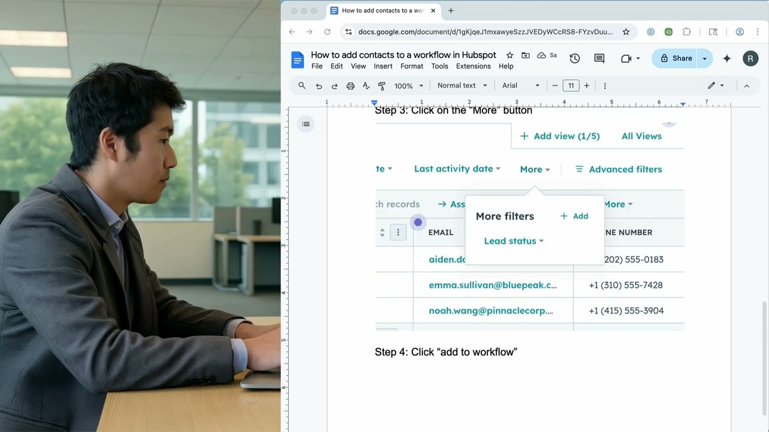Open the zoom 100% dropdown

[409, 86]
